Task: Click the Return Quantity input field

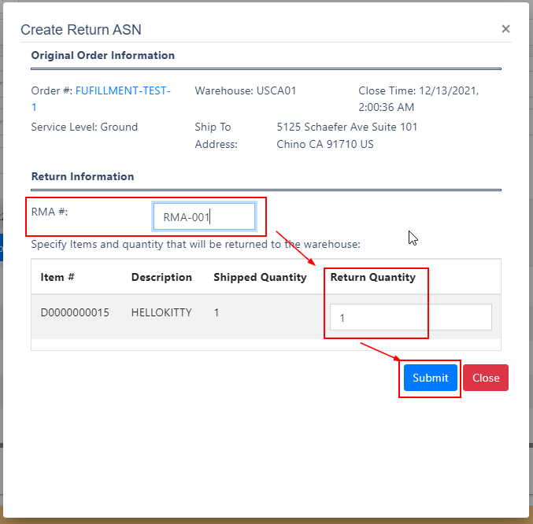Action: tap(411, 317)
